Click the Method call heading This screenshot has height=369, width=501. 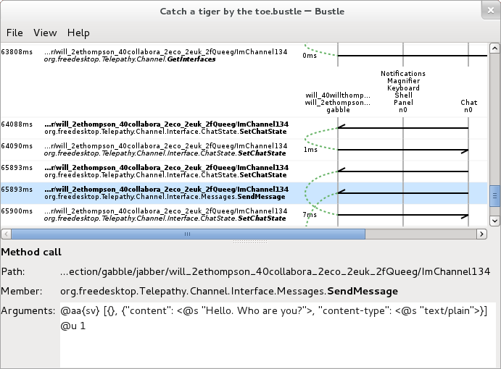tap(31, 253)
